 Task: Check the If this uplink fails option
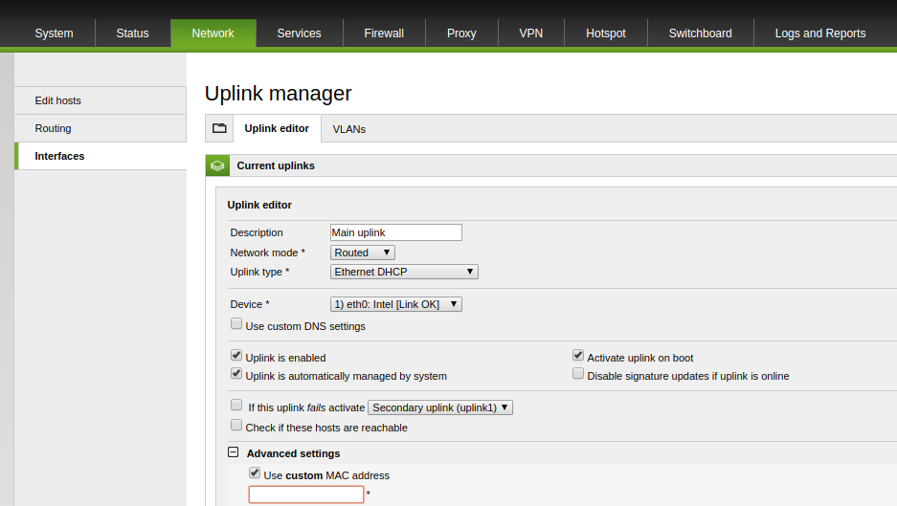(x=236, y=406)
